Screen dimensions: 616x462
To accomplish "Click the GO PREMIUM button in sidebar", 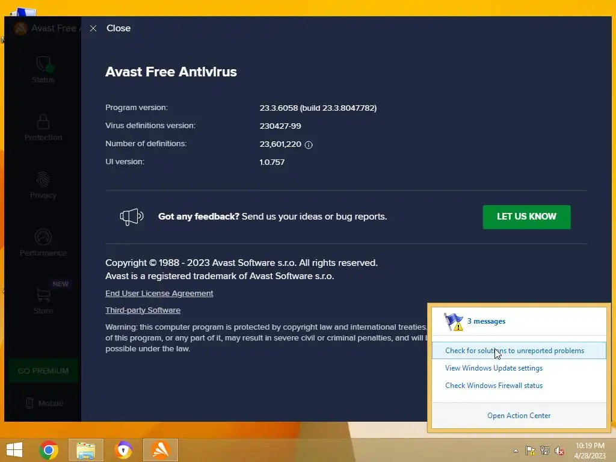I will [x=43, y=371].
